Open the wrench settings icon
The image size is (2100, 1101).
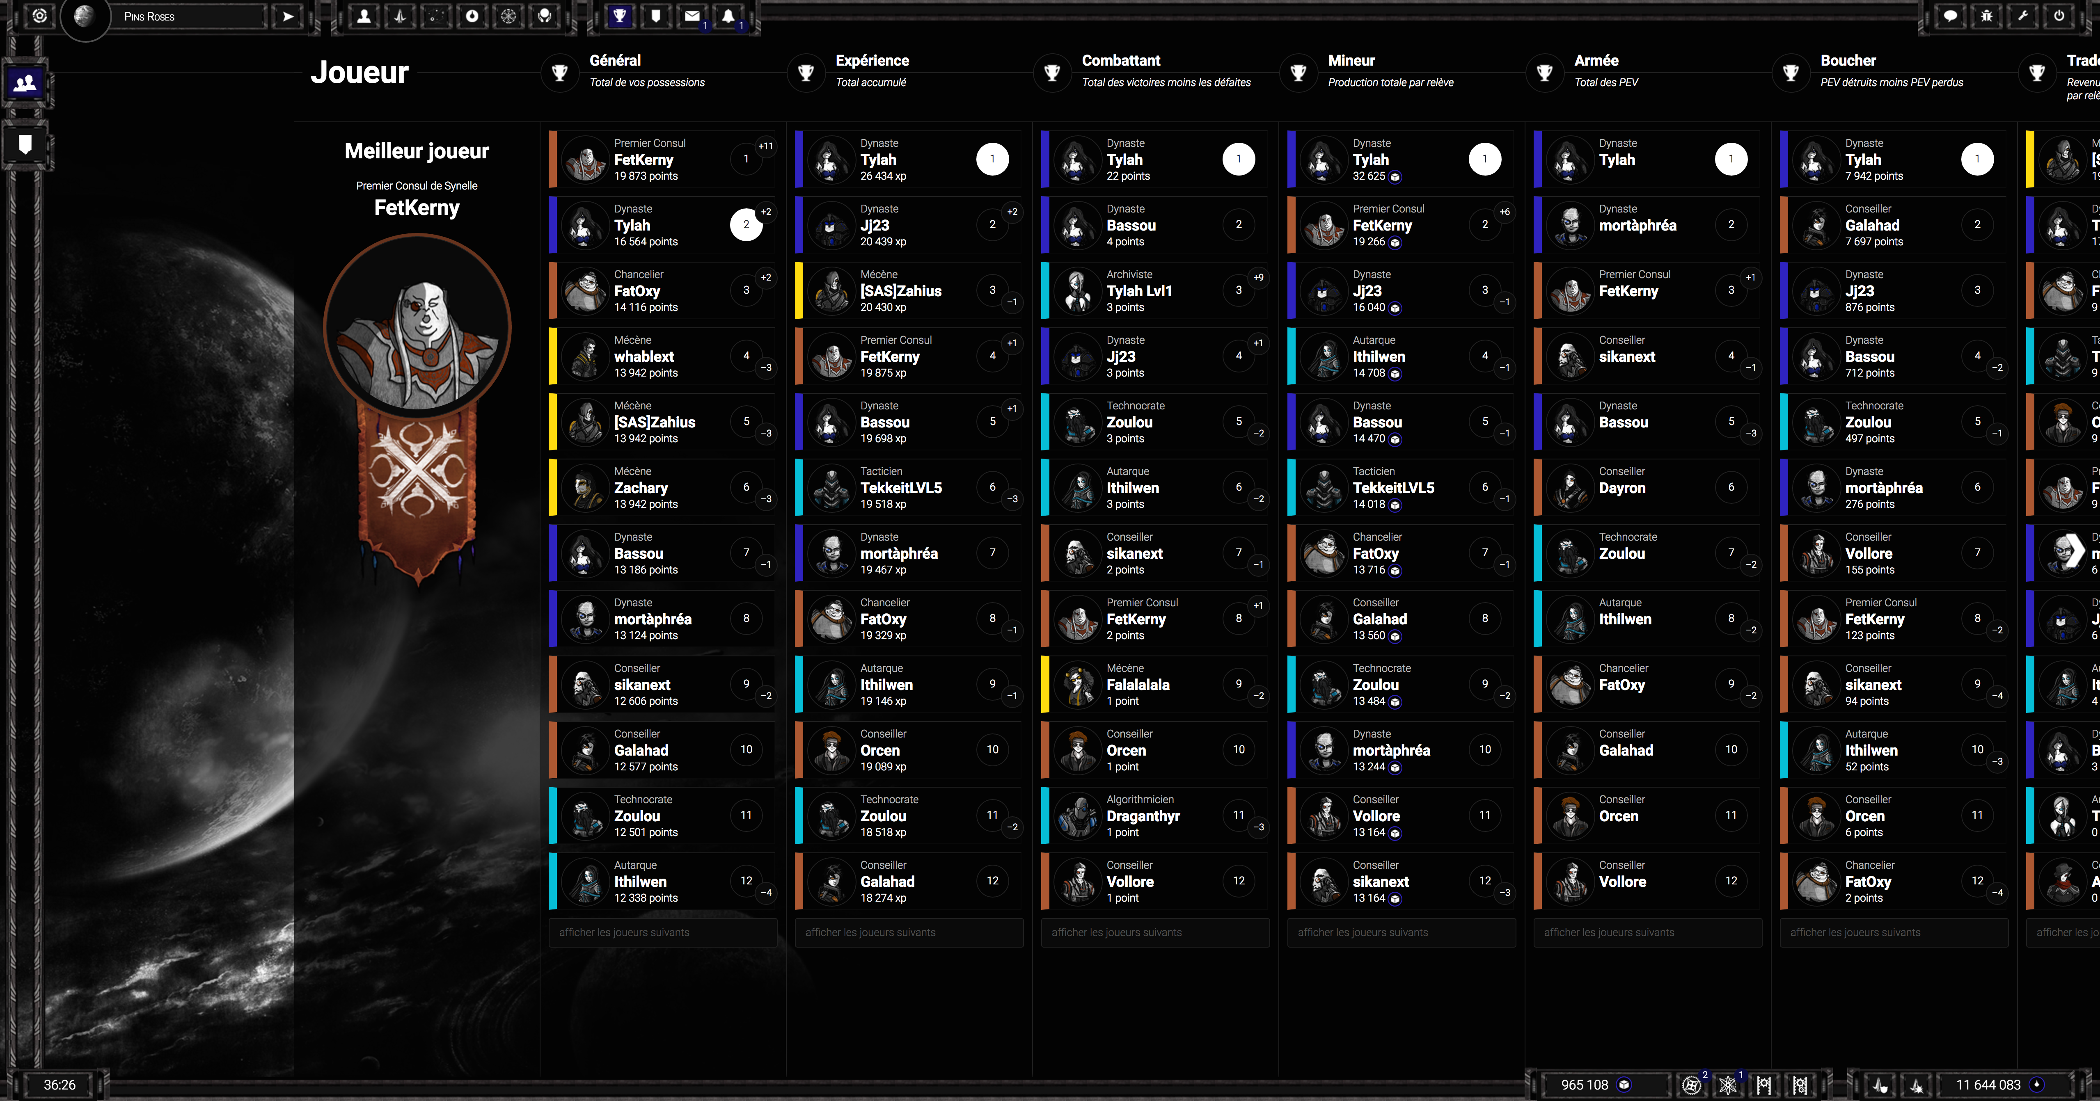(2022, 16)
